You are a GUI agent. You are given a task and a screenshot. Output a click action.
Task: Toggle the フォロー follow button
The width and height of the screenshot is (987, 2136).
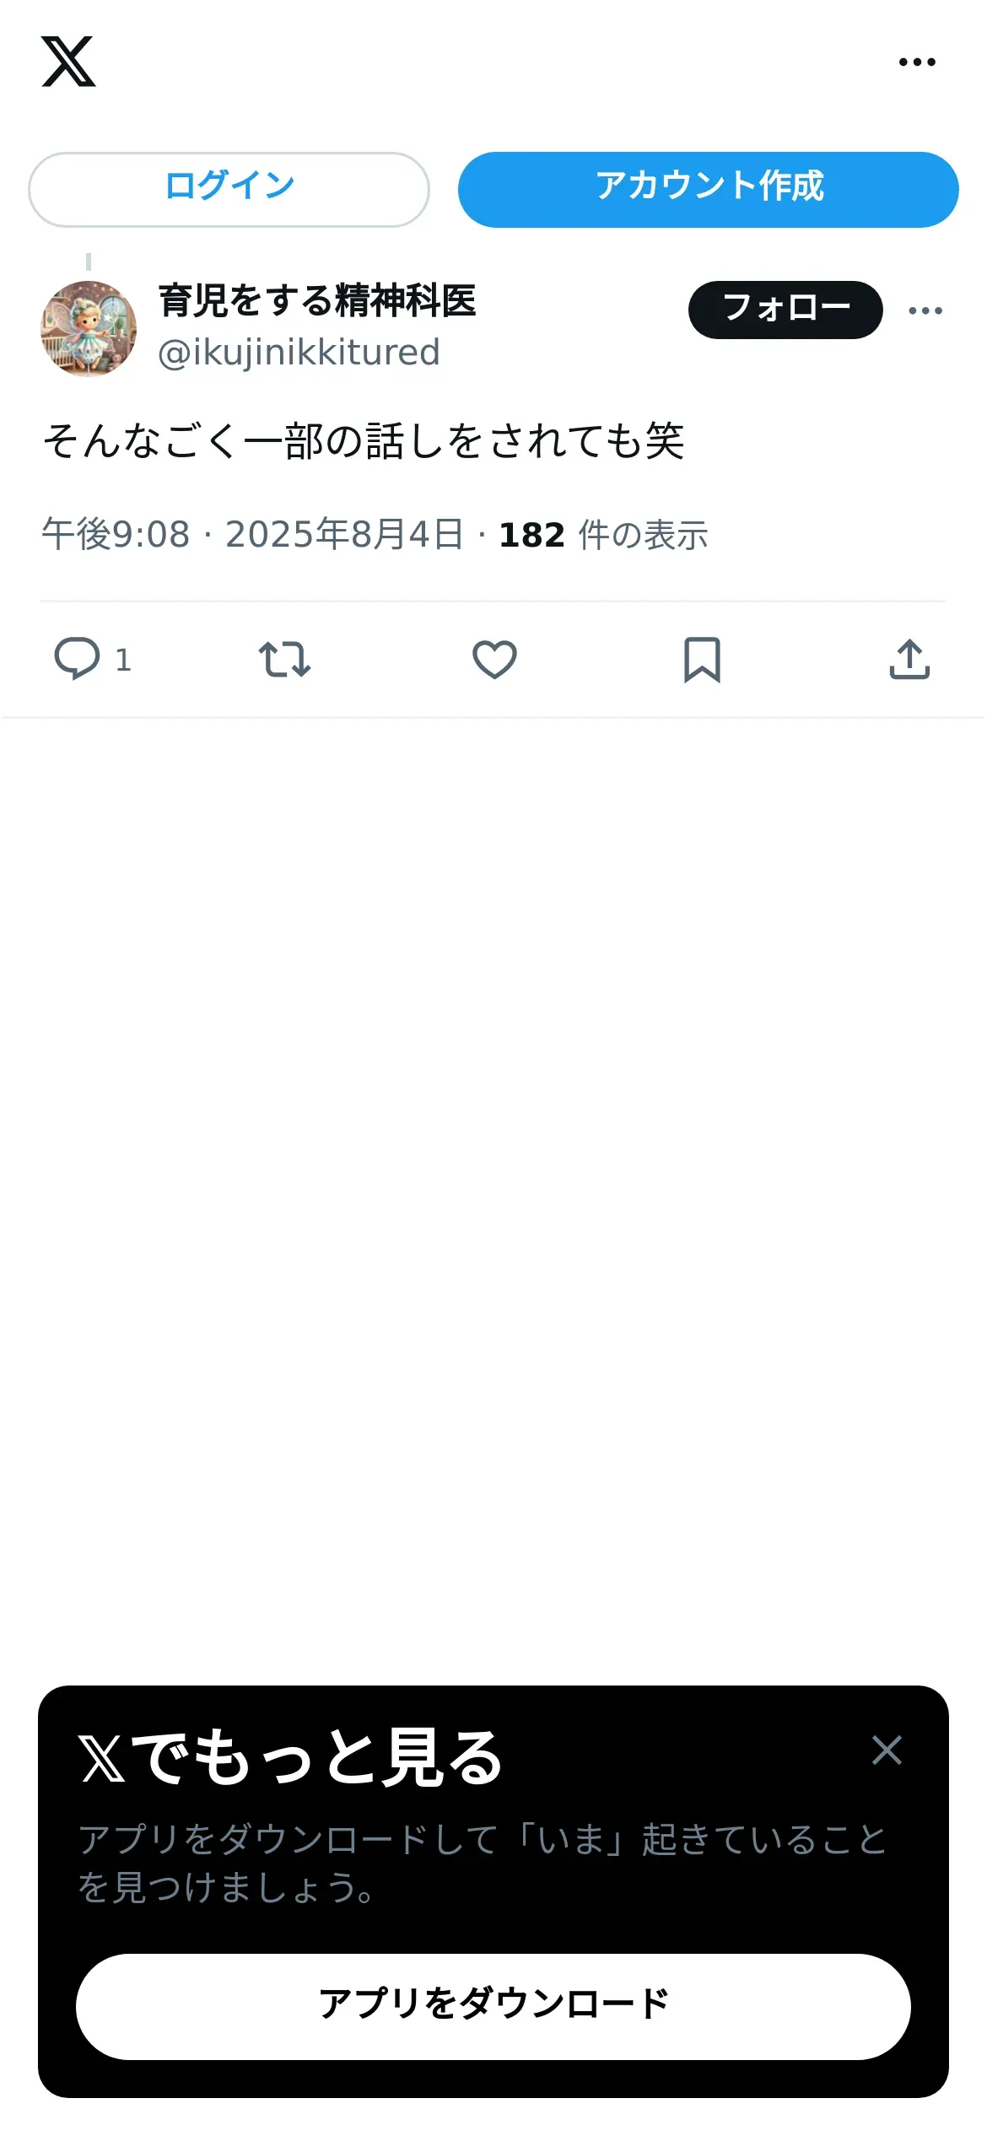pos(785,310)
